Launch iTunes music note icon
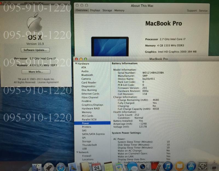Image resolution: width=219 pixels, height=171 pixels. click(x=168, y=166)
